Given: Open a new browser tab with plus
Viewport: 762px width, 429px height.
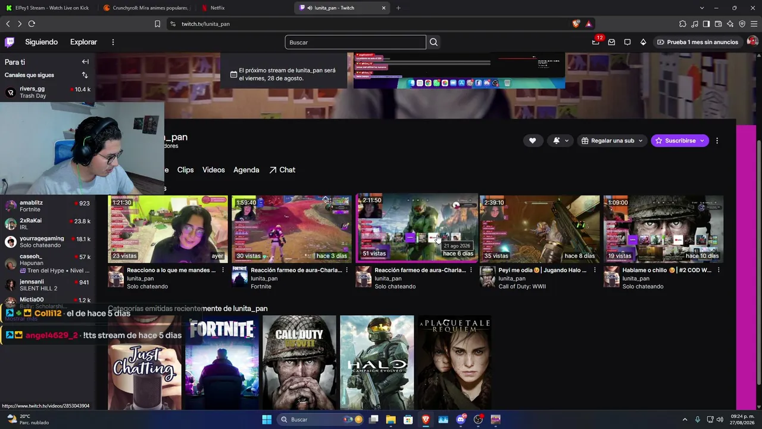Looking at the screenshot, I should [398, 8].
